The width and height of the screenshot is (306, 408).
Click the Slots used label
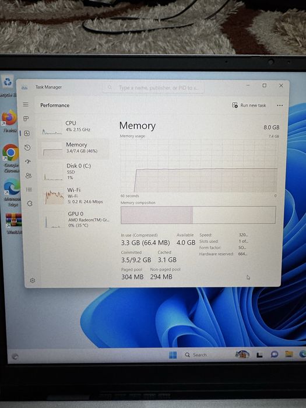pos(209,241)
